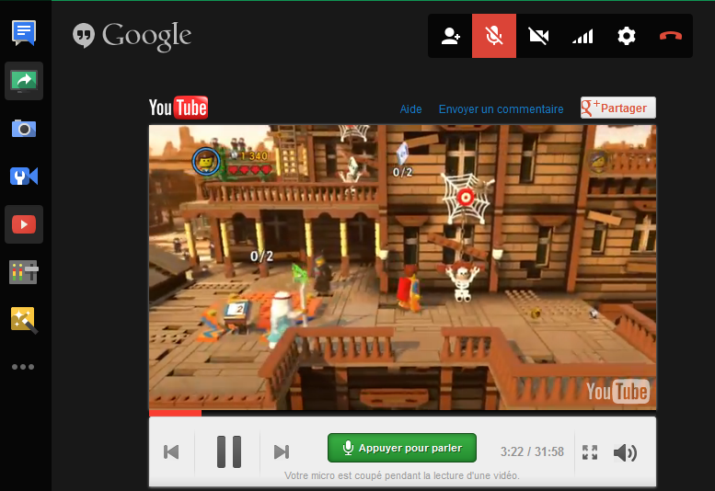Adjust bandwidth with signal bars icon
The width and height of the screenshot is (715, 491).
[x=582, y=36]
